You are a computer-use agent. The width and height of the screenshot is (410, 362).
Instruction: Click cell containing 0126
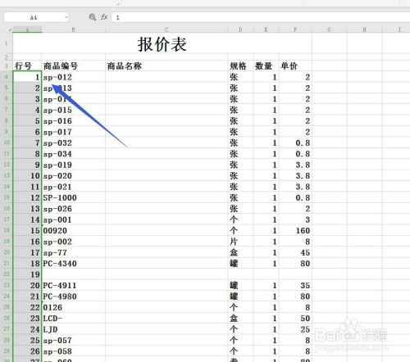pyautogui.click(x=73, y=307)
